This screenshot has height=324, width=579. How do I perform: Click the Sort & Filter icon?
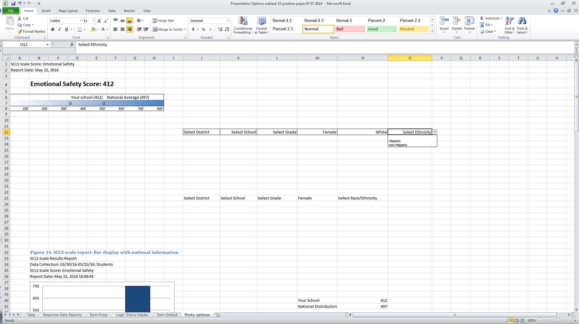coord(509,21)
